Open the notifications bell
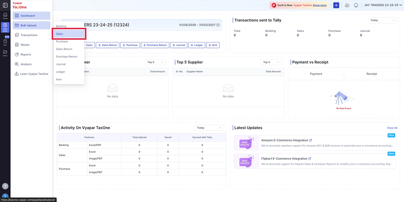 [x=356, y=5]
